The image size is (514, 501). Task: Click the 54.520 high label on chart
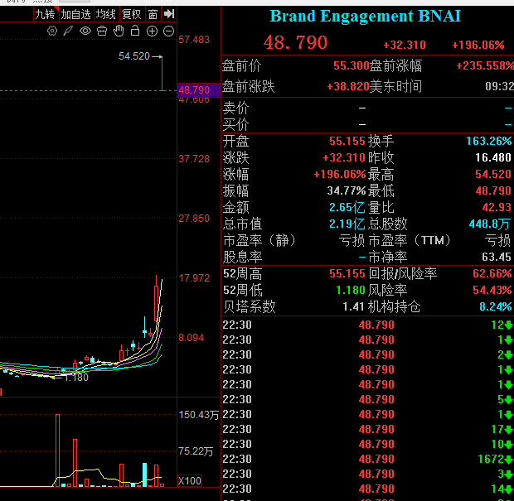(x=134, y=56)
